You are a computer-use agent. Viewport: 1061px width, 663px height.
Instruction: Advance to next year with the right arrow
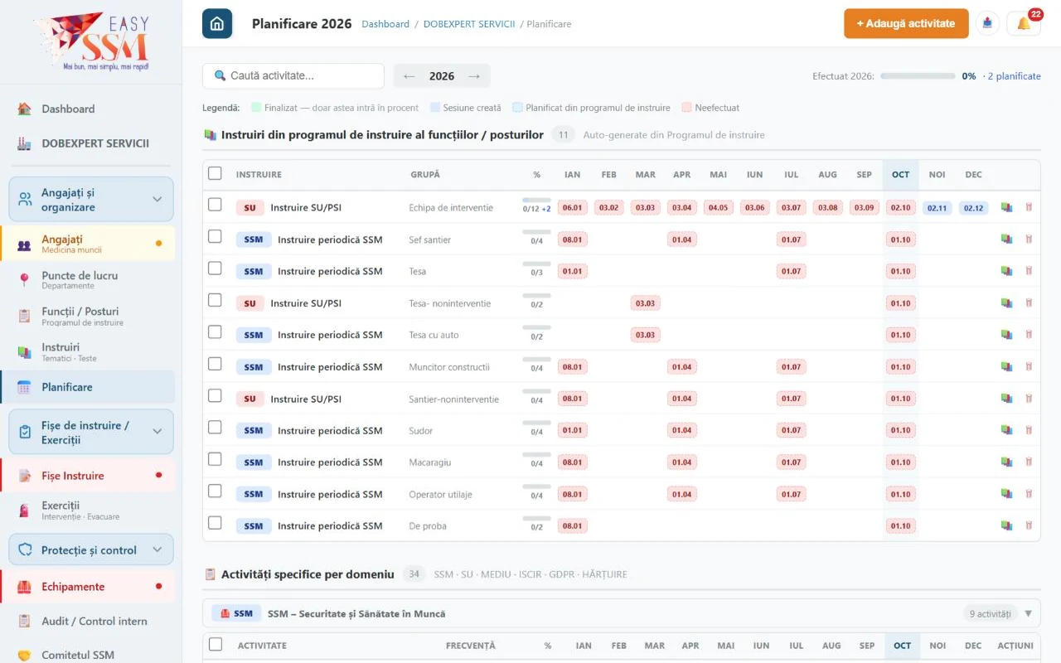coord(474,76)
